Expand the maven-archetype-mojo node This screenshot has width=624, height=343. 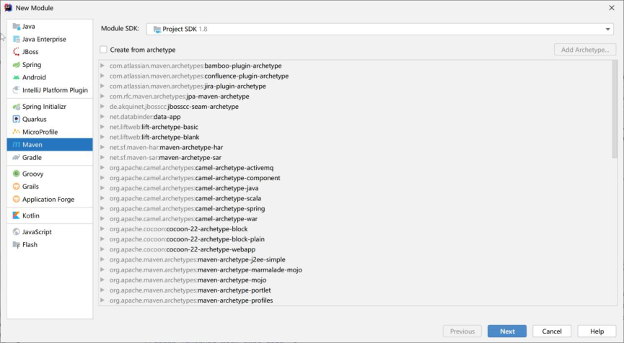coord(103,280)
